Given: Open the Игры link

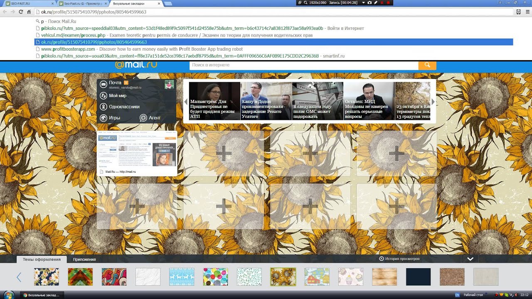Looking at the screenshot, I should point(115,118).
